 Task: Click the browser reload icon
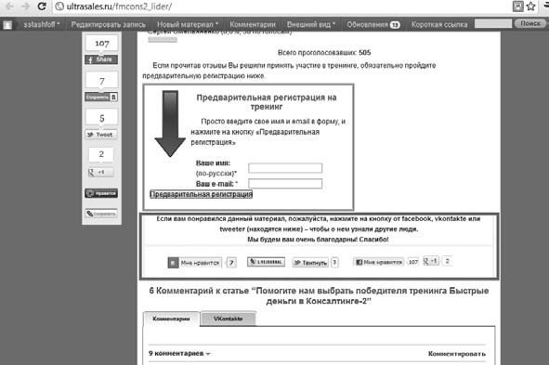[x=42, y=7]
